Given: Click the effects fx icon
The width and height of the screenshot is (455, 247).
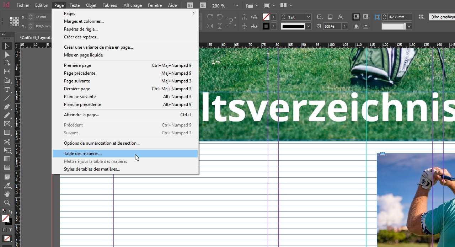Looking at the screenshot, I should click(x=341, y=17).
